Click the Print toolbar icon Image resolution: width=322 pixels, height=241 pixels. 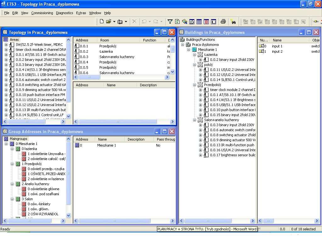(223, 22)
